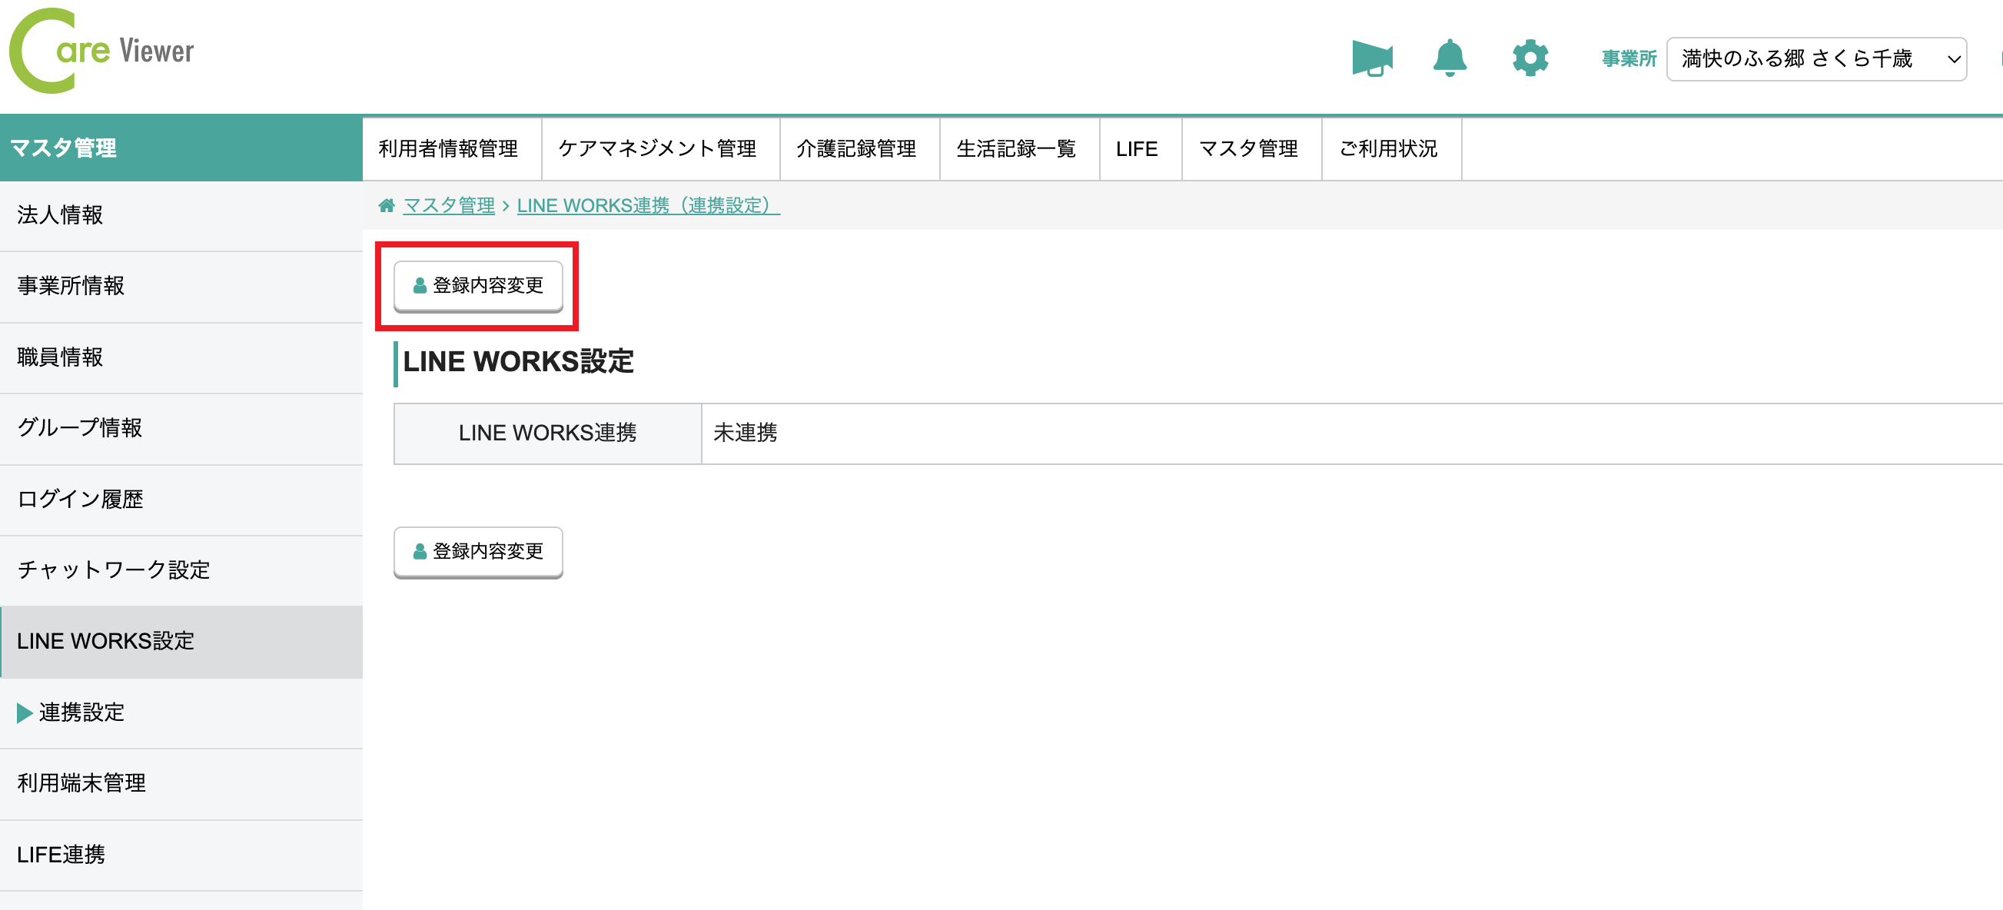
Task: Open the announcements megaphone icon
Action: coord(1373,58)
